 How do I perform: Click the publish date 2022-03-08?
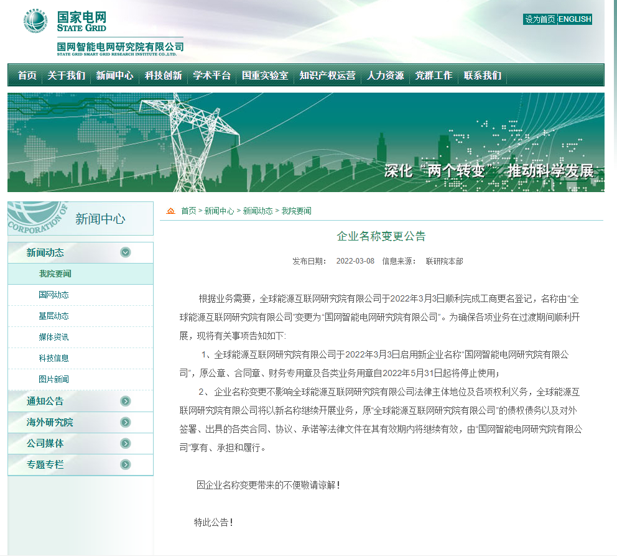[355, 261]
